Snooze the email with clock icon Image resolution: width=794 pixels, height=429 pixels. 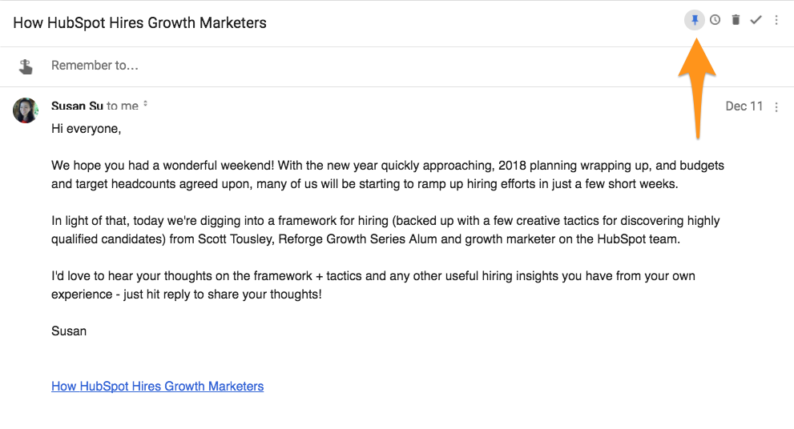[x=715, y=20]
